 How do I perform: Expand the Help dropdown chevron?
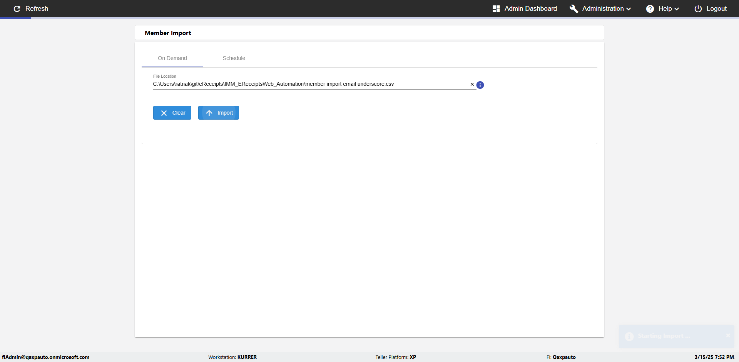[x=677, y=9]
